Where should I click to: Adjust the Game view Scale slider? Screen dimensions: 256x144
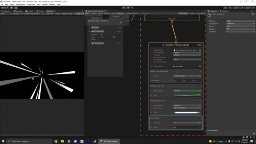pos(52,14)
